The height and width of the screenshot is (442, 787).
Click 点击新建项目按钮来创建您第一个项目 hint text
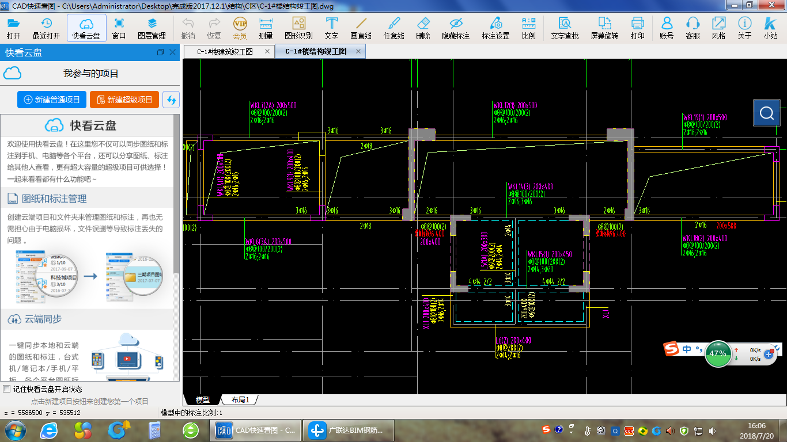click(90, 401)
